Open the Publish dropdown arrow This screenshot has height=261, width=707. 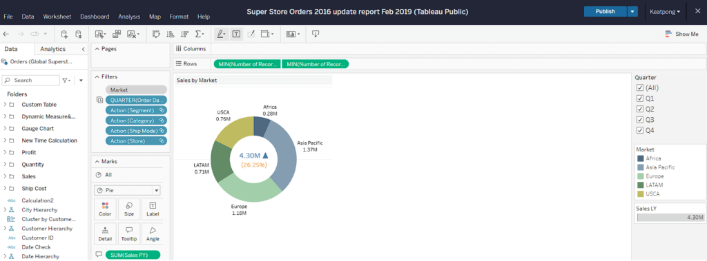(633, 12)
